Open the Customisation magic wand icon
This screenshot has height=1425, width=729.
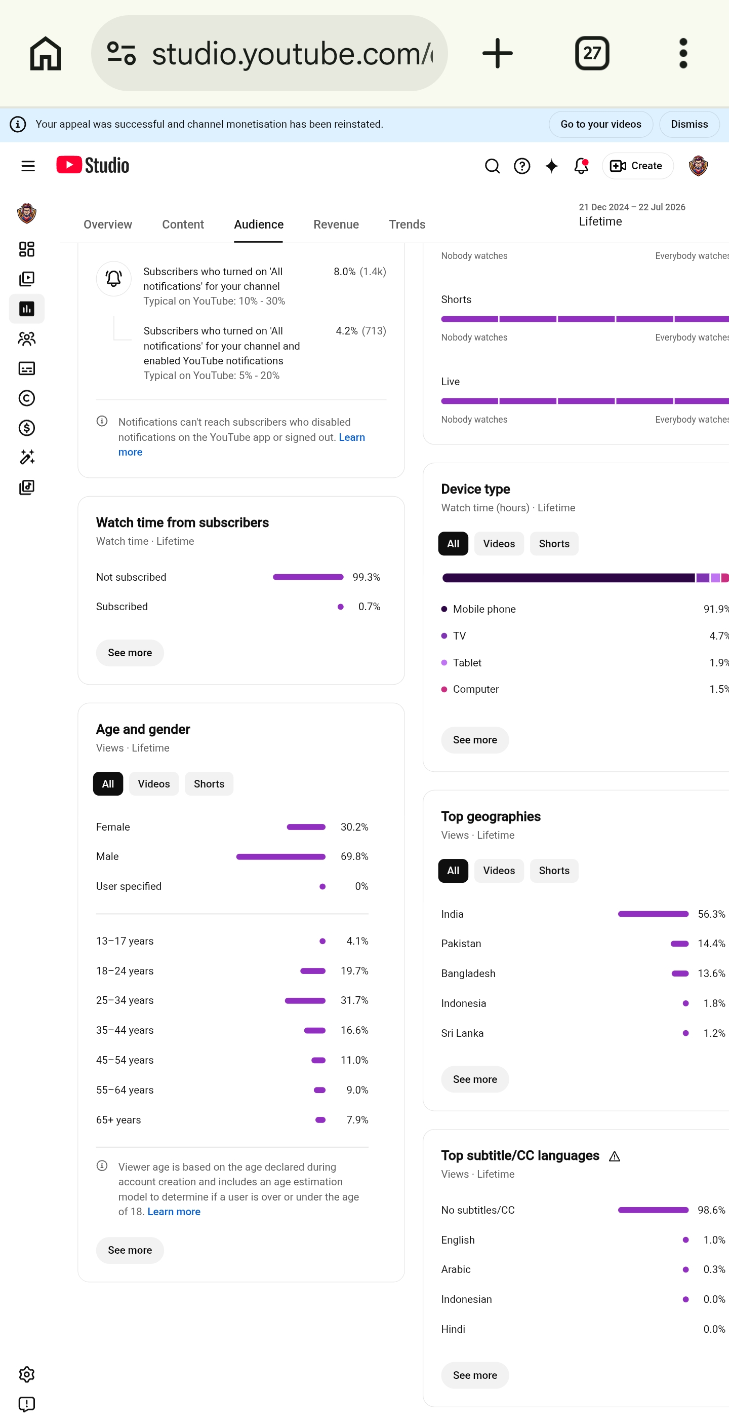26,458
